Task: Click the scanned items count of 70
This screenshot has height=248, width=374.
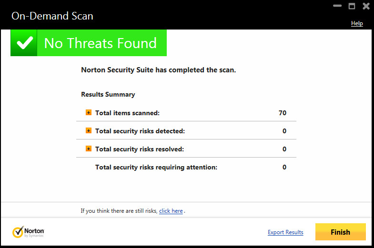Action: 283,113
